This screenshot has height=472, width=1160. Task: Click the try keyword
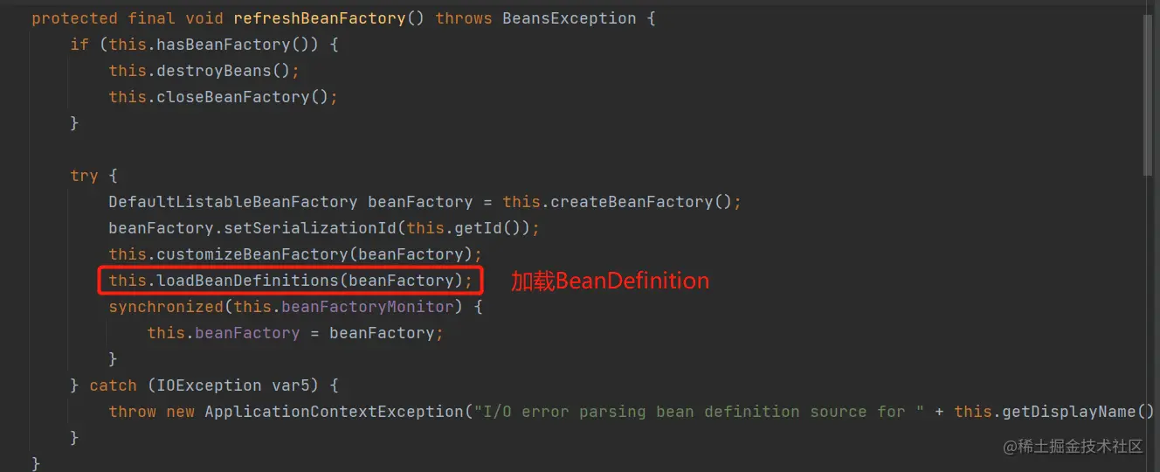pos(85,176)
